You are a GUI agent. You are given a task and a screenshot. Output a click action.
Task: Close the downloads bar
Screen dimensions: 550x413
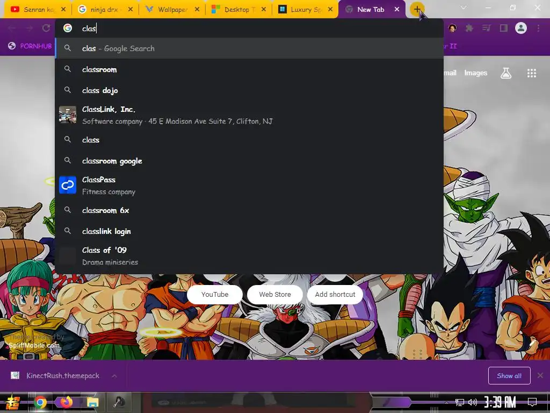[540, 376]
